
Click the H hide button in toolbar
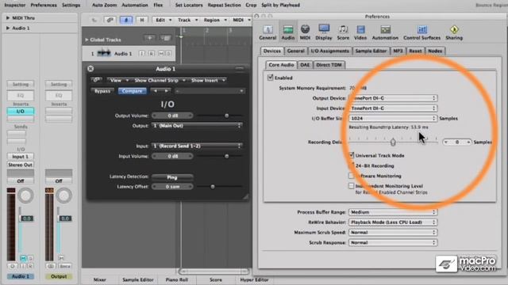pos(141,20)
